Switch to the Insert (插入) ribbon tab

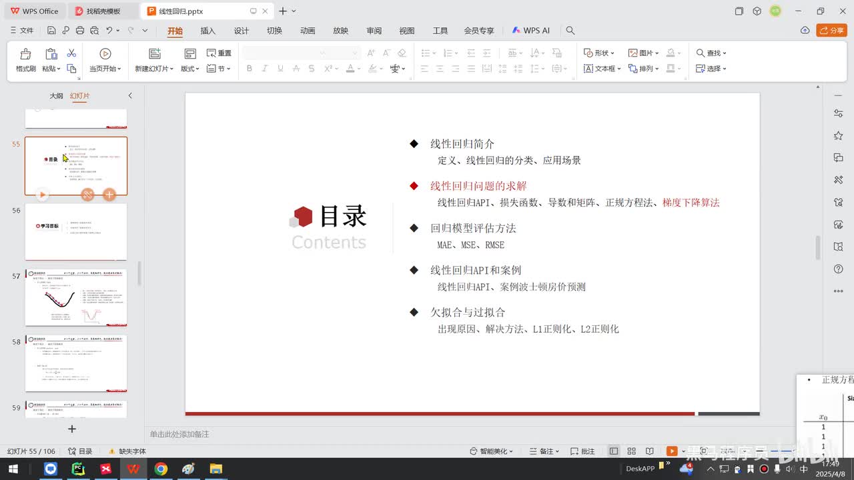tap(208, 31)
